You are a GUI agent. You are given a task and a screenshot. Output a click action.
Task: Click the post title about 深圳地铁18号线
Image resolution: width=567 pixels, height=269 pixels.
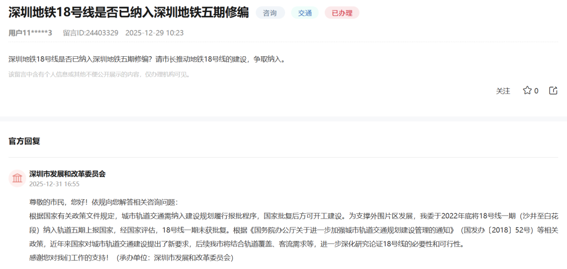point(129,13)
